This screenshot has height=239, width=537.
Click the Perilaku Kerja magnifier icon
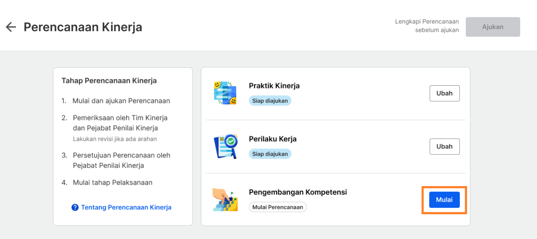226,146
